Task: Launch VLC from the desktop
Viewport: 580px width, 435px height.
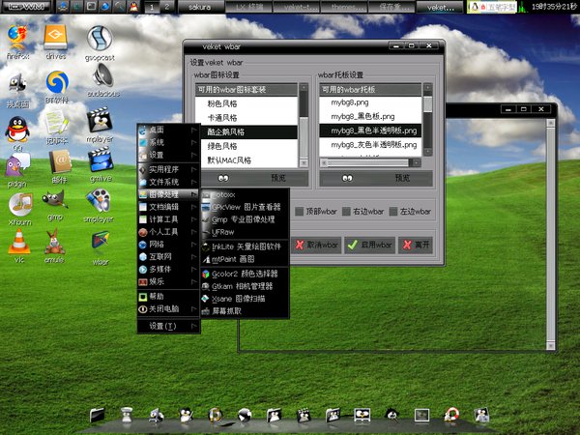Action: (x=18, y=242)
